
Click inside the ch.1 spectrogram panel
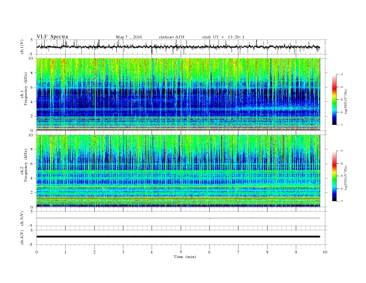(x=178, y=94)
